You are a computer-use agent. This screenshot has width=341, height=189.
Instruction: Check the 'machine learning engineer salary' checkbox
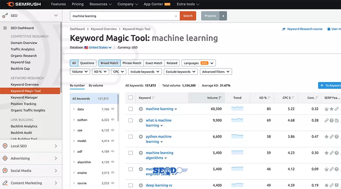pyautogui.click(x=130, y=169)
